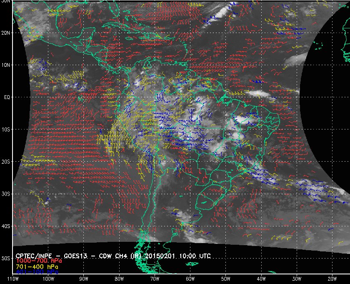Image resolution: width=350 pixels, height=284 pixels.
Task: Click the 50S latitude label
Action: 5,259
